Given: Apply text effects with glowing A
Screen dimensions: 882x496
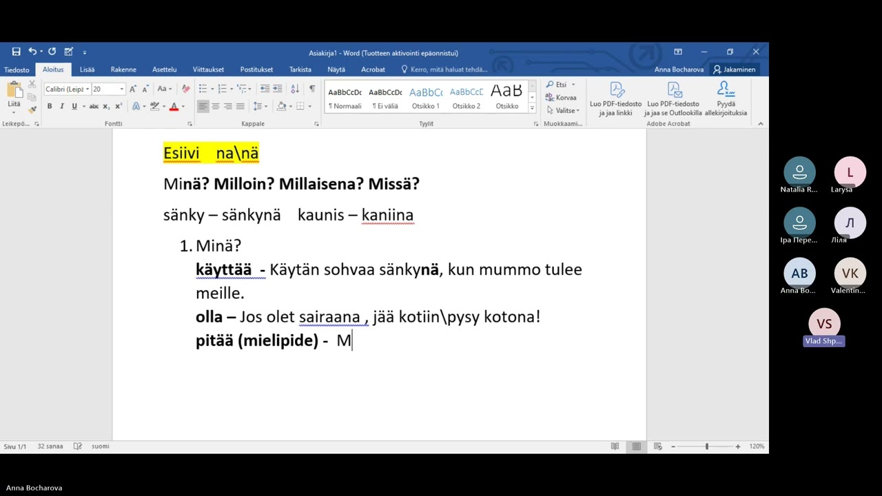Looking at the screenshot, I should (136, 106).
